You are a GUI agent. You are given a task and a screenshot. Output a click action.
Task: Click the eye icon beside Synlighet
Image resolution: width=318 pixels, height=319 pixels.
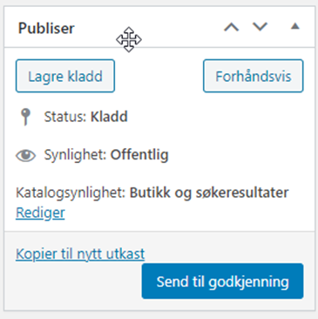[25, 155]
